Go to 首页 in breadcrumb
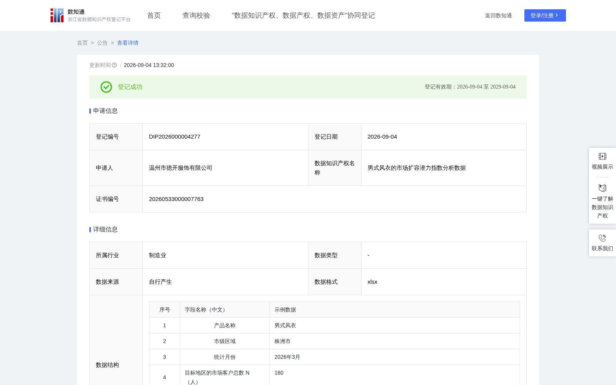This screenshot has height=385, width=616. tap(82, 43)
